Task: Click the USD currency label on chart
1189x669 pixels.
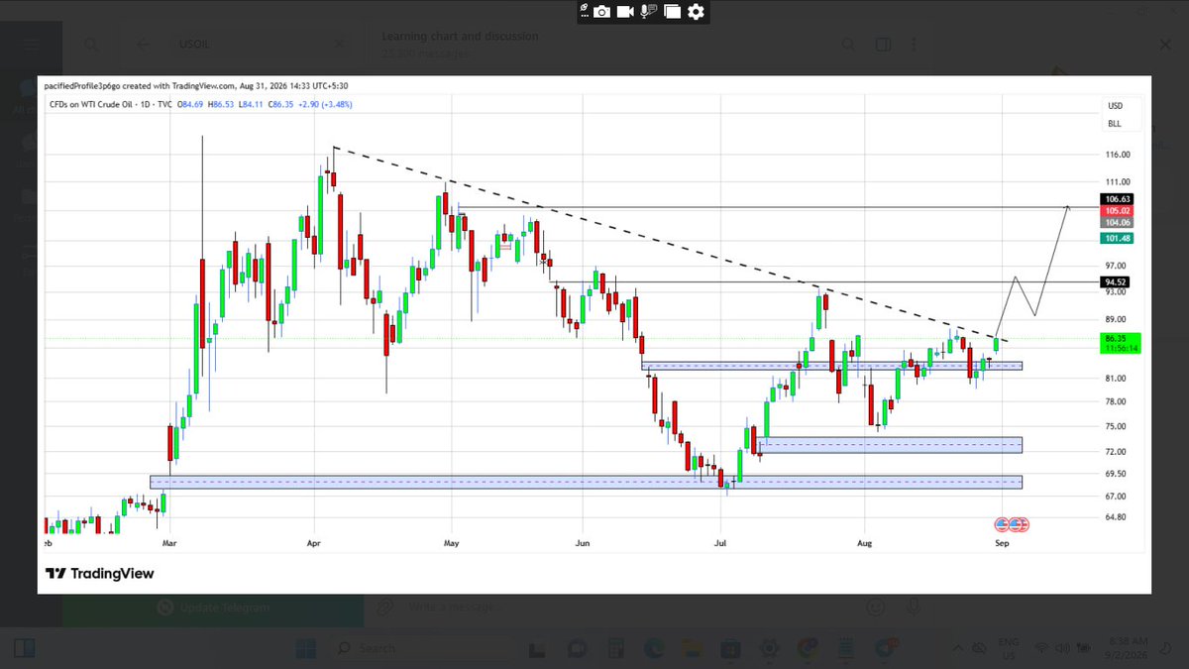Action: 1115,106
